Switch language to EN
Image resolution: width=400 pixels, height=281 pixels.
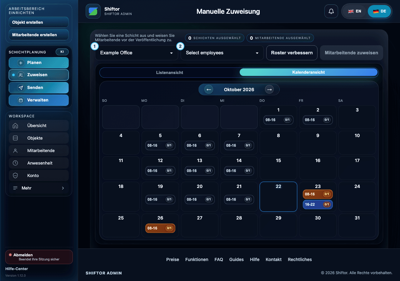click(355, 11)
